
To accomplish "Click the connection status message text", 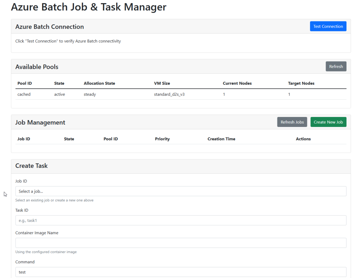I will pos(68,41).
